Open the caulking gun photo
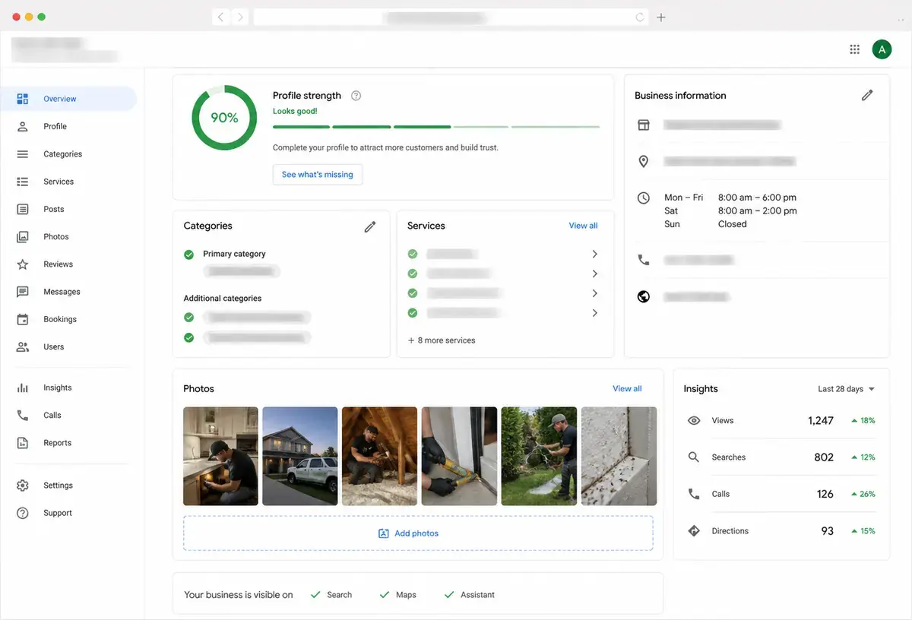 click(x=459, y=456)
